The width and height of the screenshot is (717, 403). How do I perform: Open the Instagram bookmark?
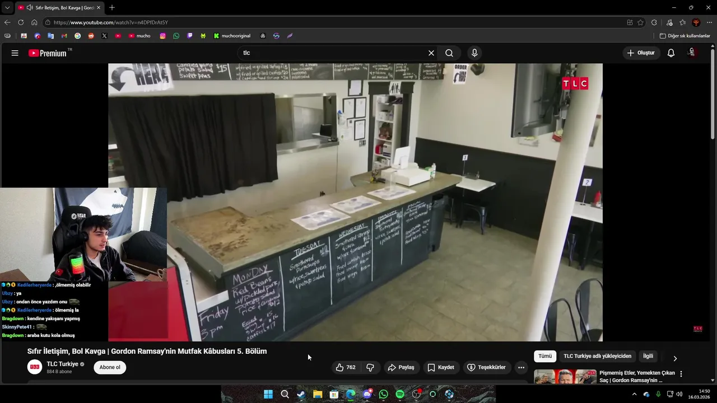coord(163,36)
